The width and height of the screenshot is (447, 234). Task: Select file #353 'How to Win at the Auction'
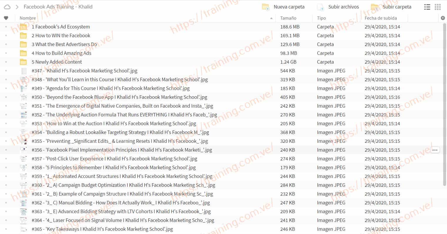click(114, 123)
